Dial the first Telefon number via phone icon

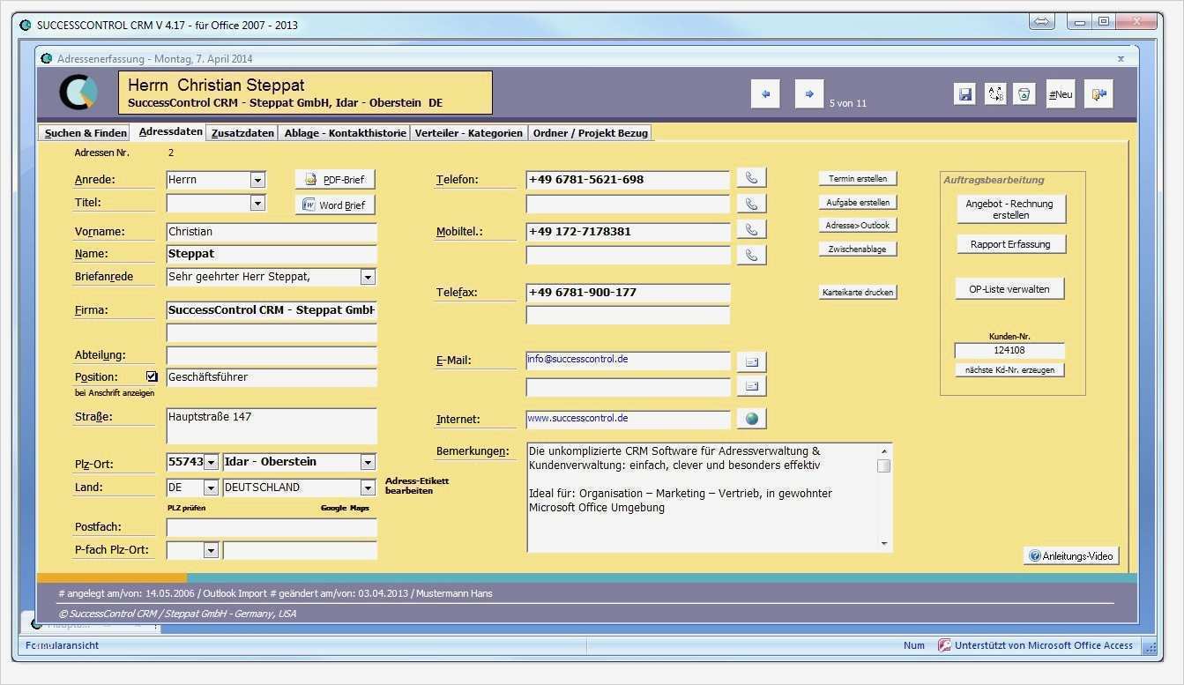pos(751,177)
